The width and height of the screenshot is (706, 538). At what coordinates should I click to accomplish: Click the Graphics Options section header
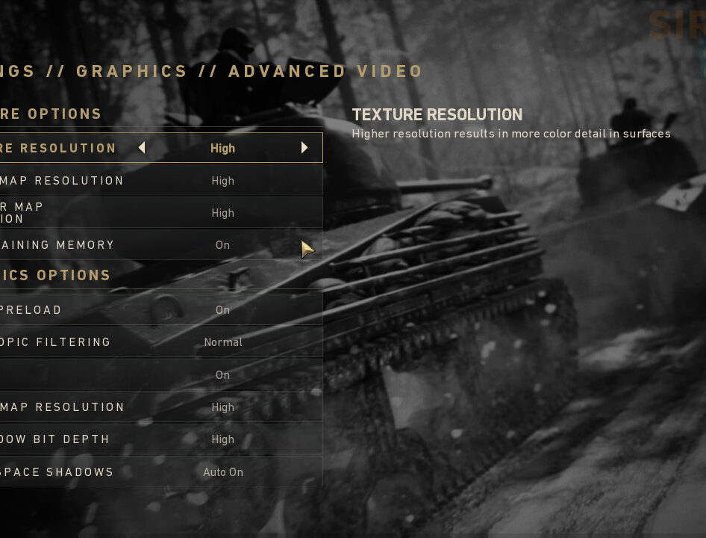click(x=55, y=275)
